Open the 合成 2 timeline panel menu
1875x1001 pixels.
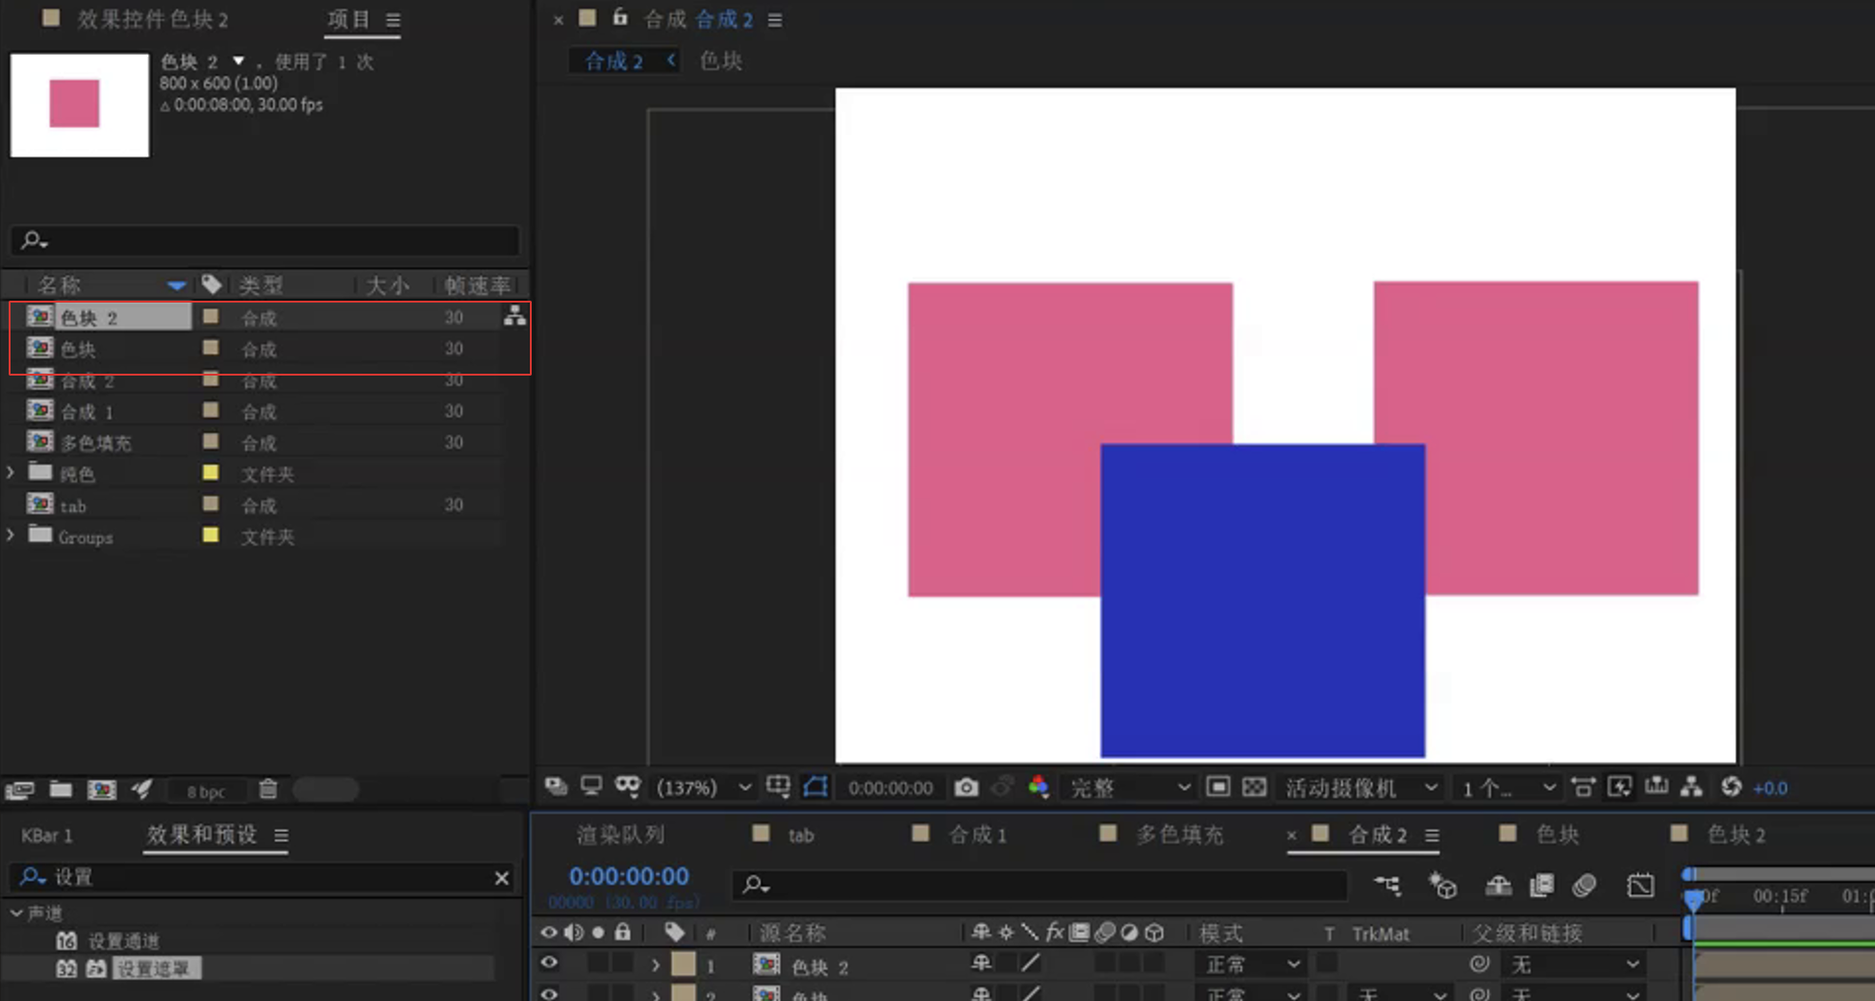pyautogui.click(x=1432, y=836)
